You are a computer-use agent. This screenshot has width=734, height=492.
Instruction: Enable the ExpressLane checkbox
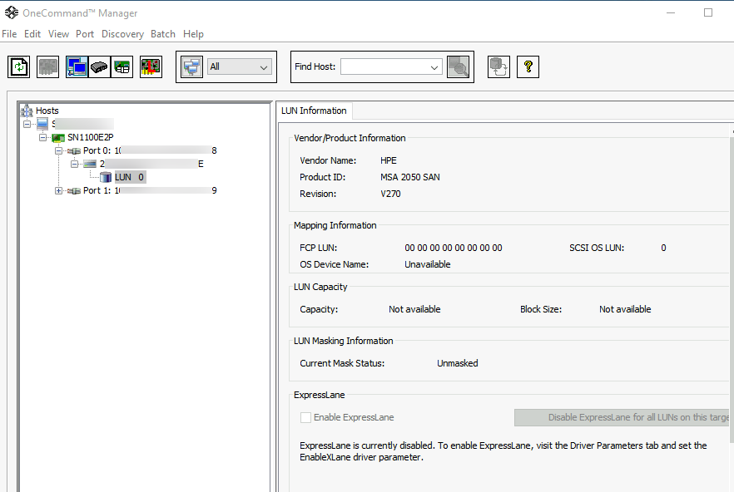point(305,418)
